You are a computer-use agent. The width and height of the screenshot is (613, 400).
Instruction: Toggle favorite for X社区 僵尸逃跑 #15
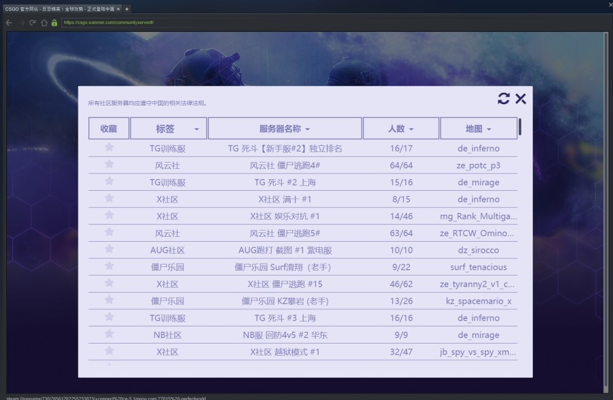tap(109, 283)
